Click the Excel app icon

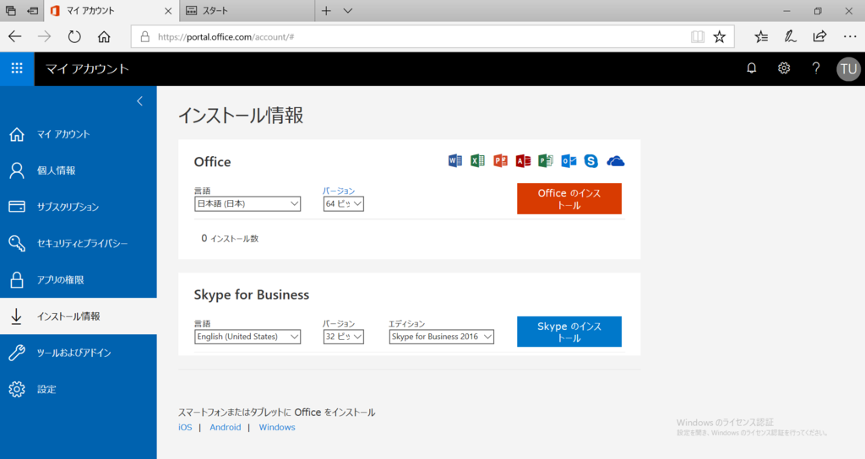[478, 160]
